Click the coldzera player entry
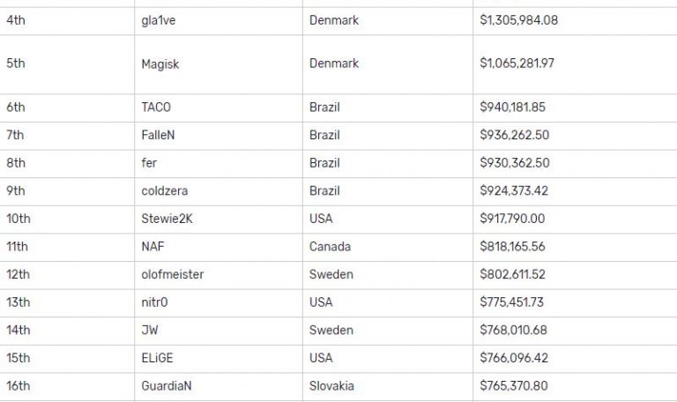The image size is (677, 402). [x=167, y=190]
